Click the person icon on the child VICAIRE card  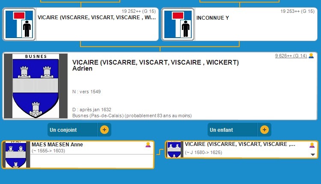click(312, 145)
